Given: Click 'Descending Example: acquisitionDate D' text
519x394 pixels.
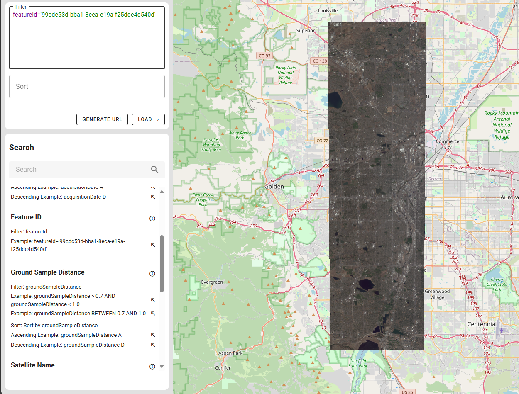Looking at the screenshot, I should tap(59, 197).
